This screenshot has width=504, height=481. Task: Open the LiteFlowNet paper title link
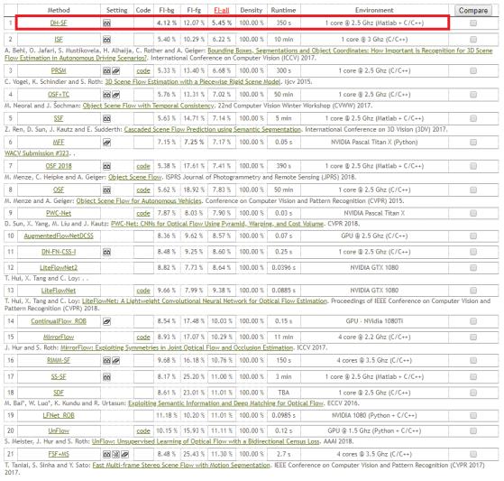coord(205,301)
